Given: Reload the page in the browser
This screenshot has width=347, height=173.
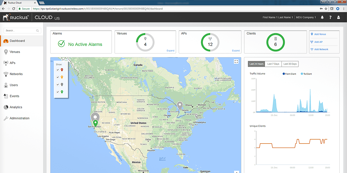Looking at the screenshot, I should [14, 9].
